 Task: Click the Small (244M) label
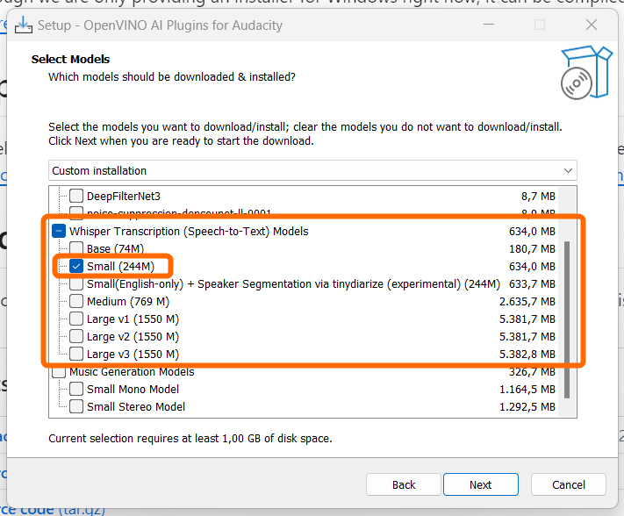point(120,266)
